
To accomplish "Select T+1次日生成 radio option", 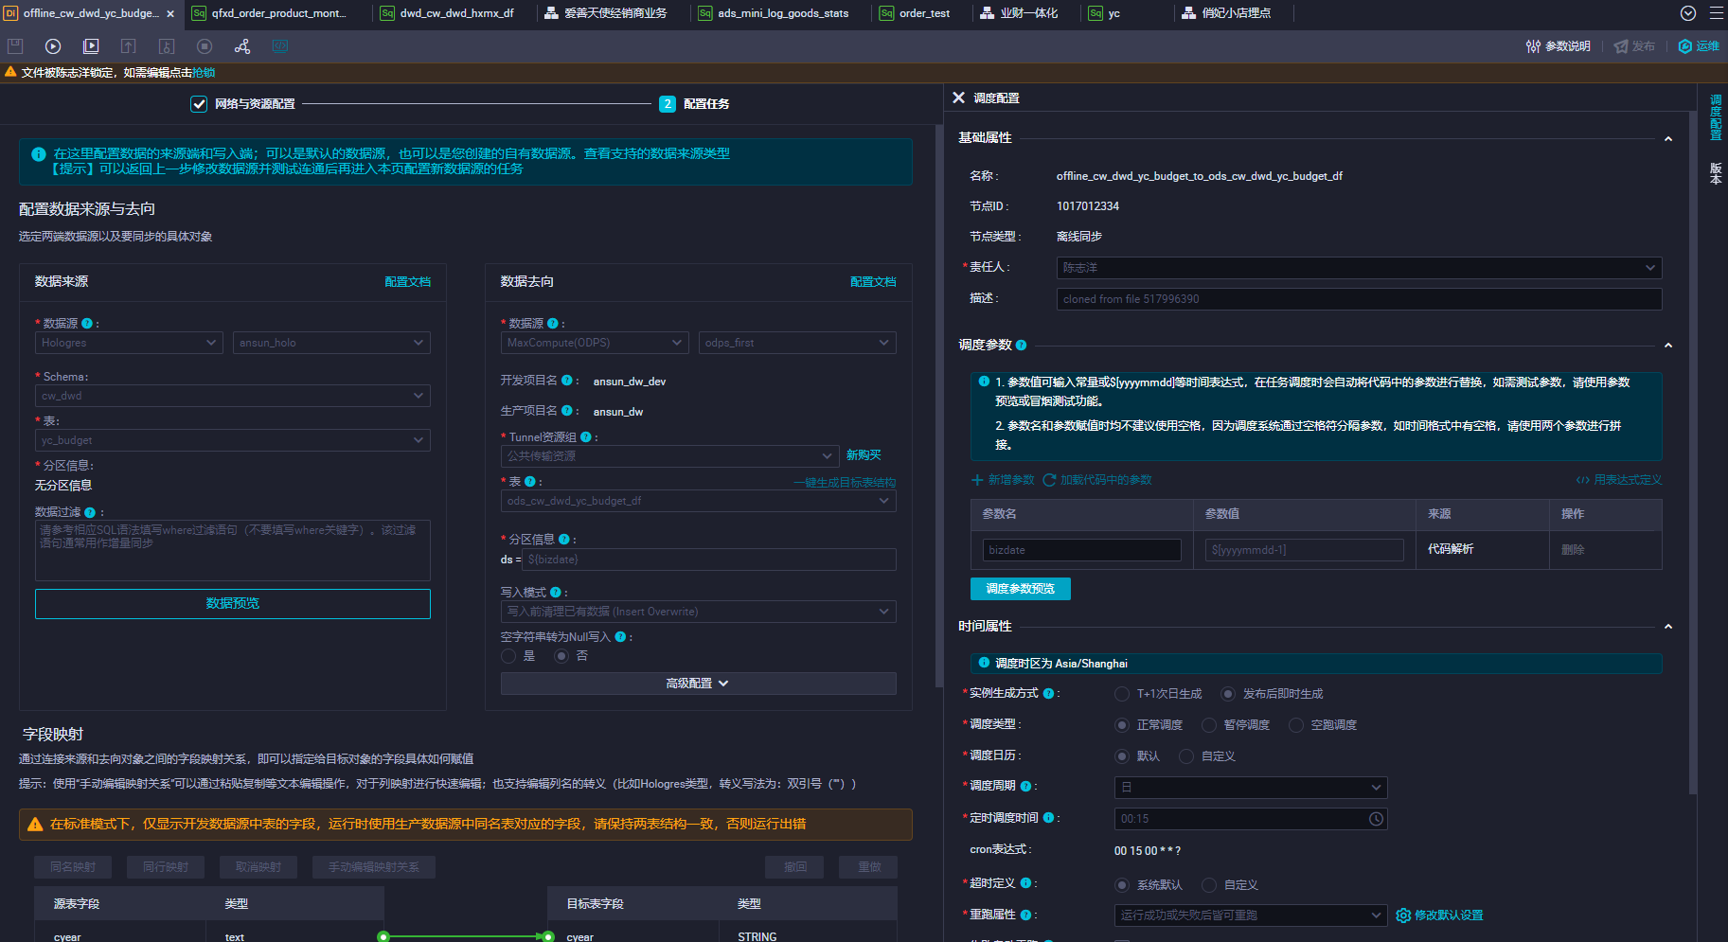I will click(1122, 694).
